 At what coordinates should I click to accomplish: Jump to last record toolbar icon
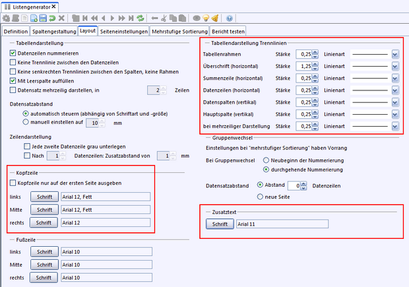[129, 18]
